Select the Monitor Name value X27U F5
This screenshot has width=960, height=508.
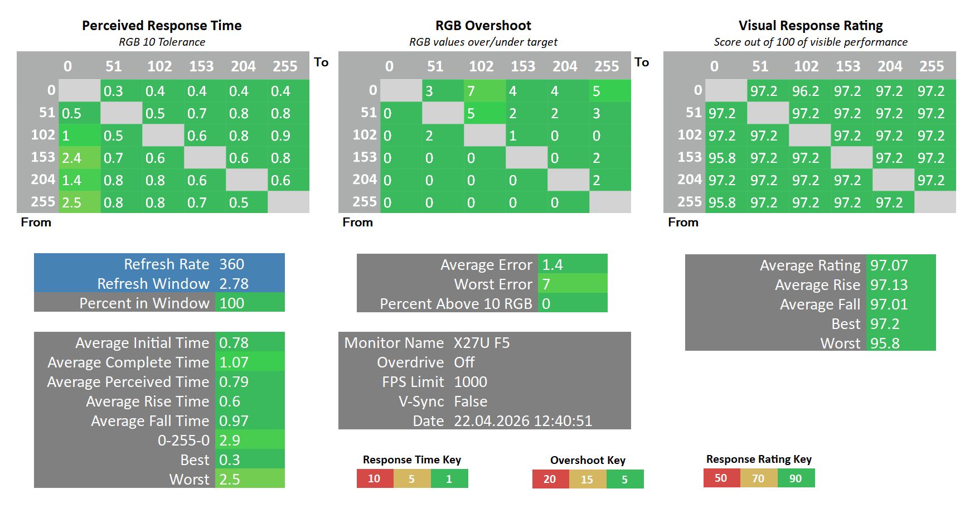pyautogui.click(x=482, y=342)
